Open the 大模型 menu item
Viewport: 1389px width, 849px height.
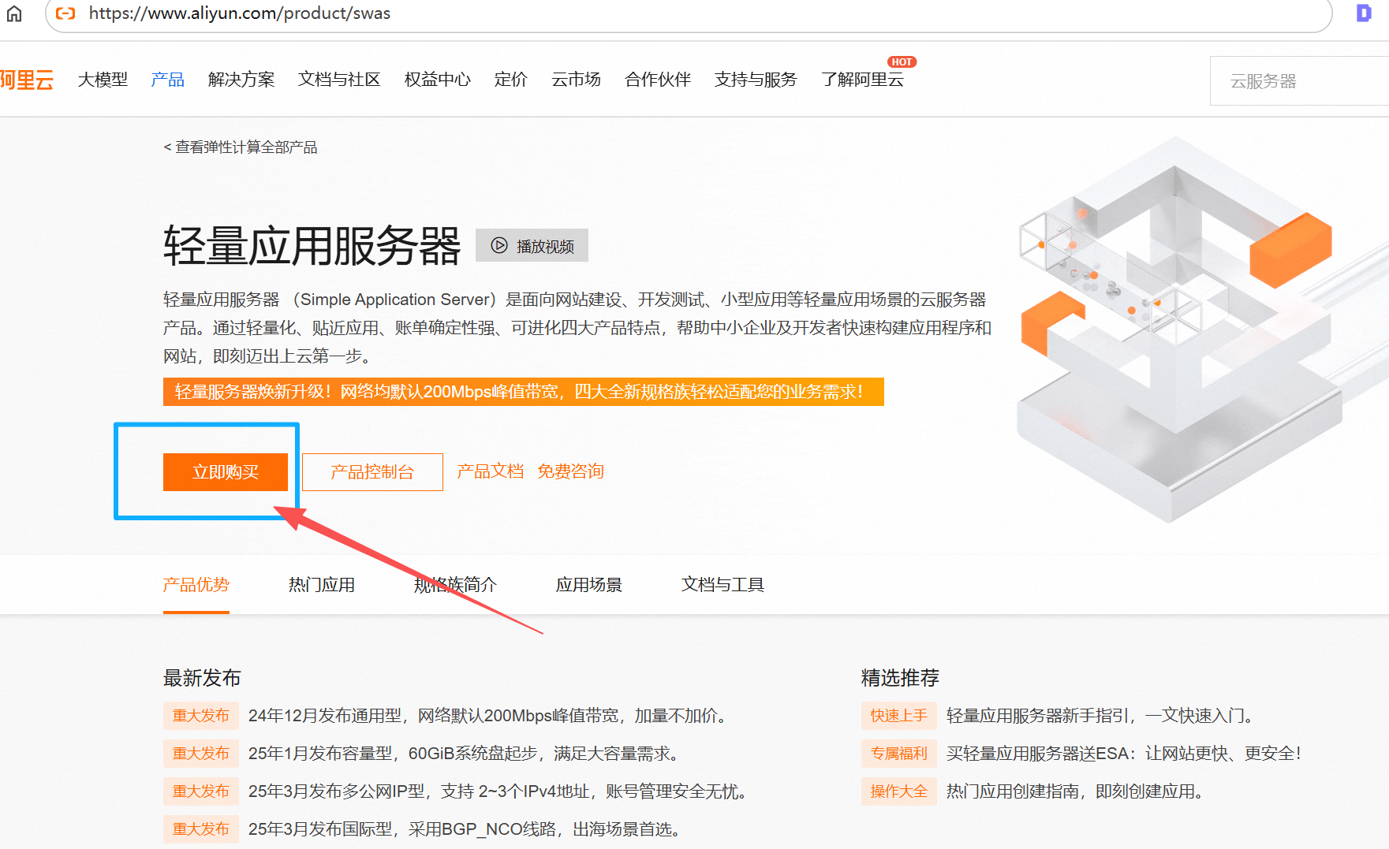click(x=103, y=80)
